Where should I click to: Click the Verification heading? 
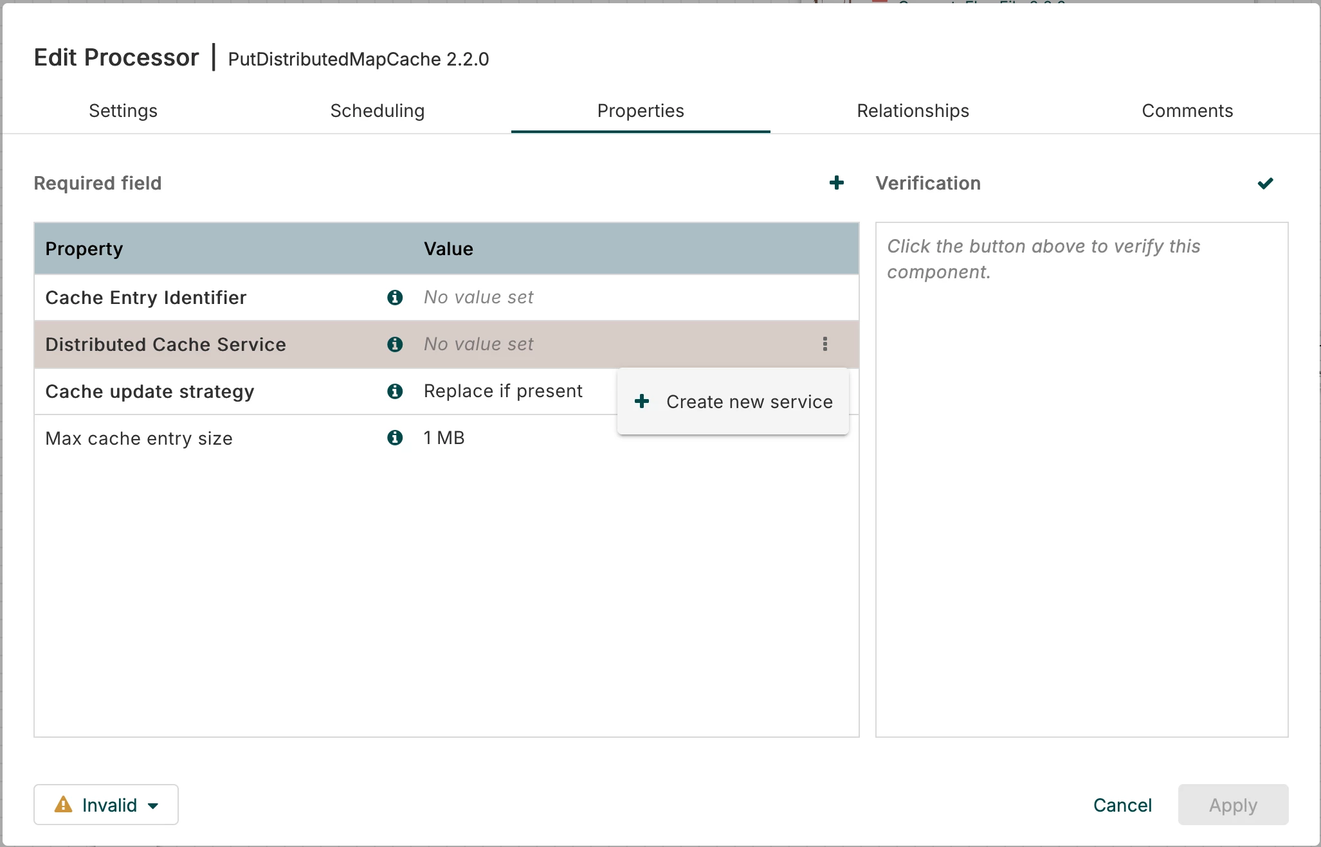pyautogui.click(x=928, y=183)
